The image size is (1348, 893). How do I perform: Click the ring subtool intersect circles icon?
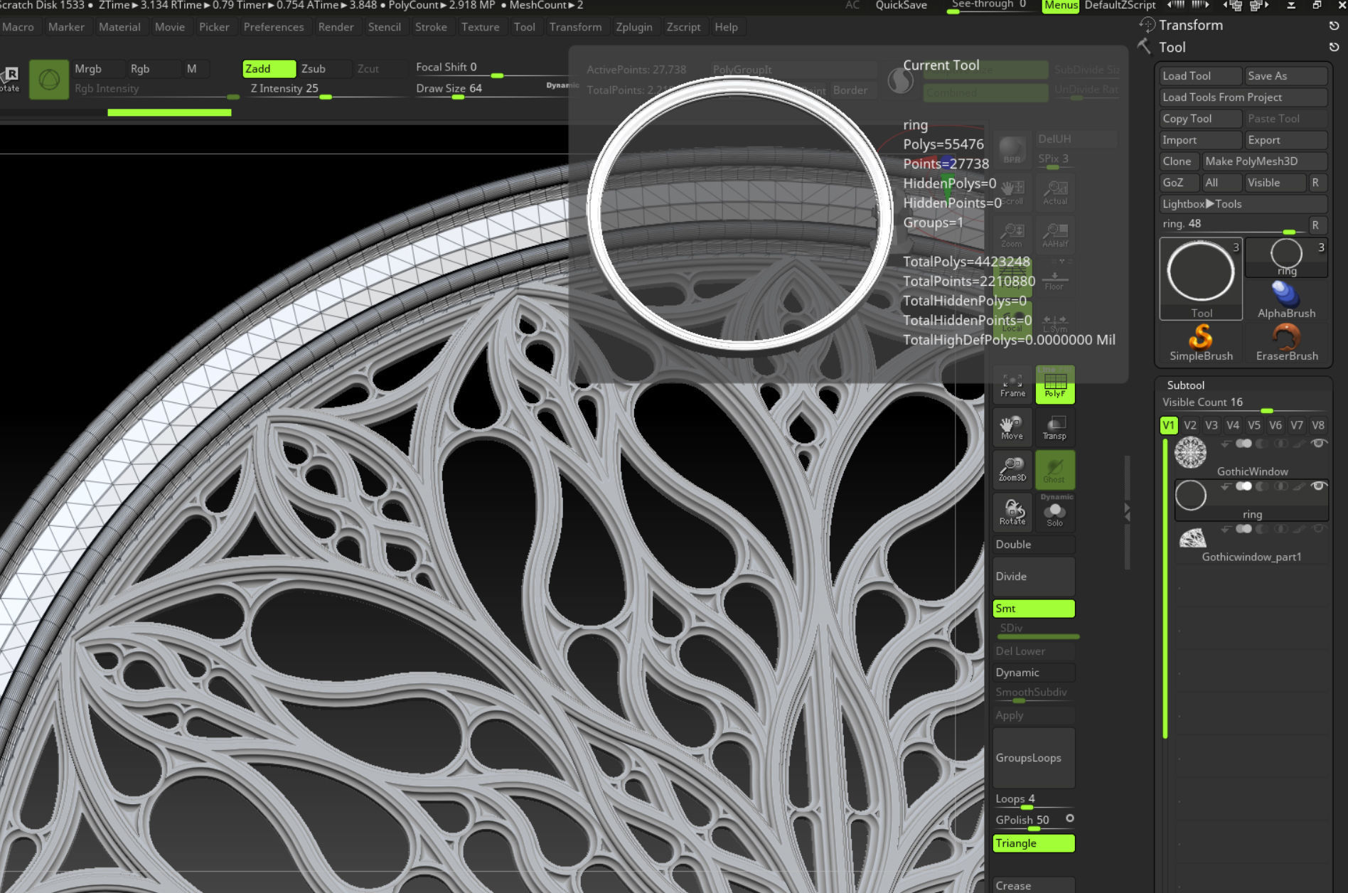[x=1281, y=486]
